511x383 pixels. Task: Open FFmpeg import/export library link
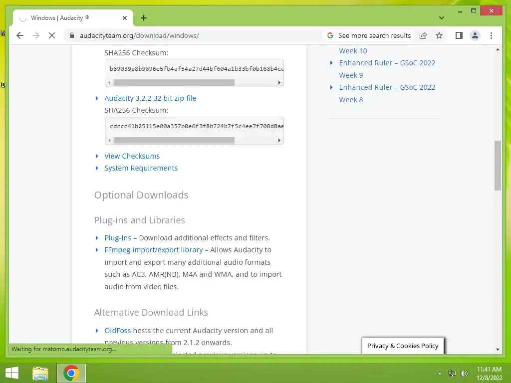point(154,250)
